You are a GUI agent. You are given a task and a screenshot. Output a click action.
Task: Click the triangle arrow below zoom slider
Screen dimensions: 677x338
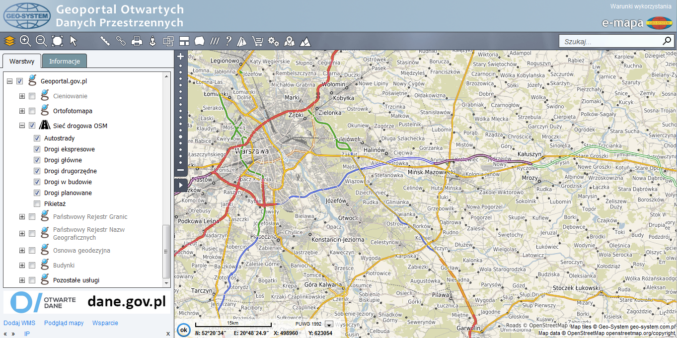point(180,186)
